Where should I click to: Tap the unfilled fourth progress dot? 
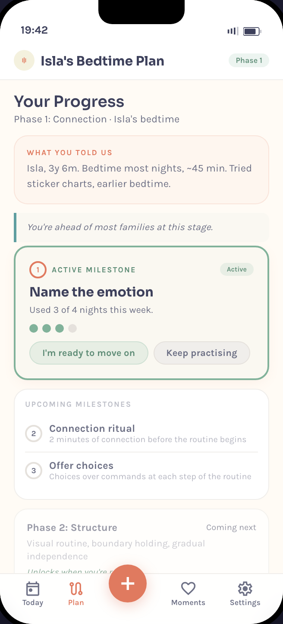tap(72, 328)
